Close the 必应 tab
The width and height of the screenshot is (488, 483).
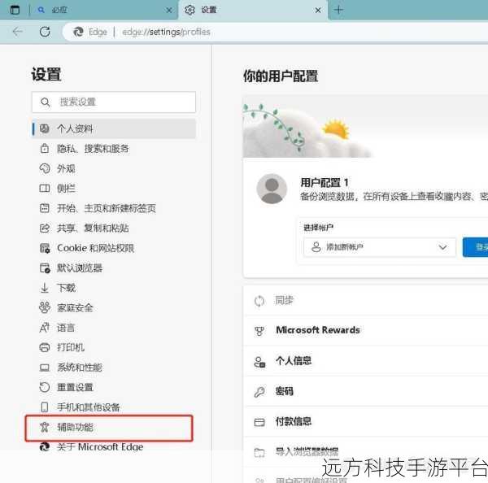point(169,11)
